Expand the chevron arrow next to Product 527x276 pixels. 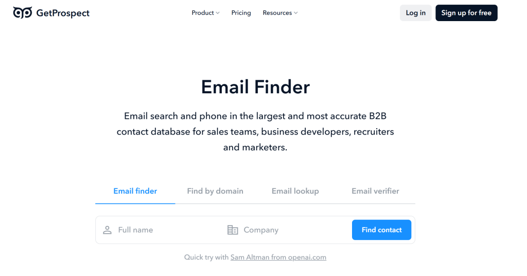pos(218,13)
